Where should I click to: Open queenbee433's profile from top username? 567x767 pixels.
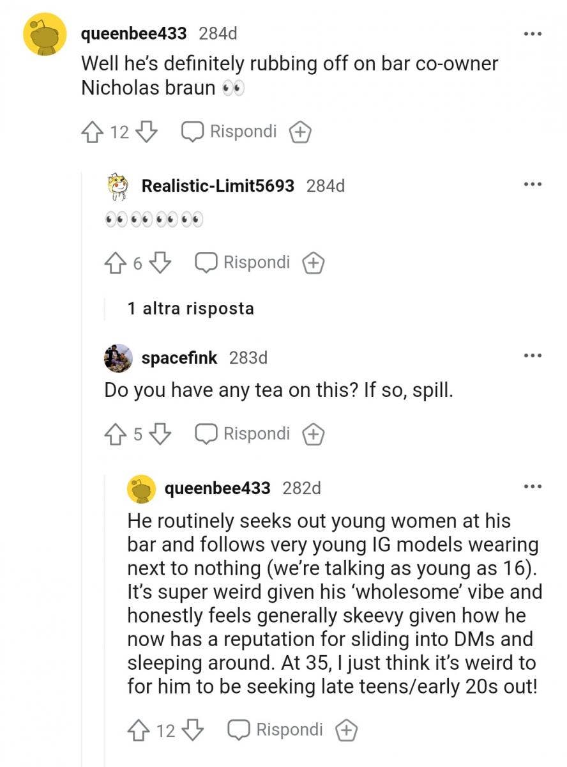pos(134,33)
